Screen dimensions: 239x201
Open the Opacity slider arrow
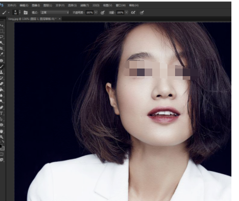tap(96, 13)
